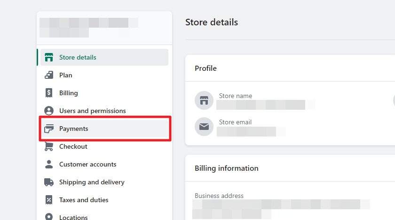Viewport: 395px width, 220px height.
Task: Go to the Plan settings
Action: click(104, 75)
